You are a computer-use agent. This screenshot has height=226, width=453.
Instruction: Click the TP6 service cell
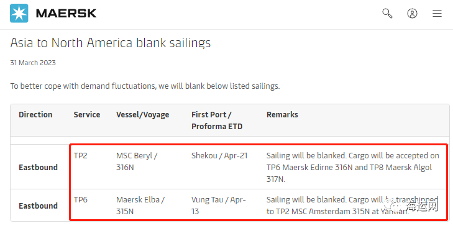point(81,200)
